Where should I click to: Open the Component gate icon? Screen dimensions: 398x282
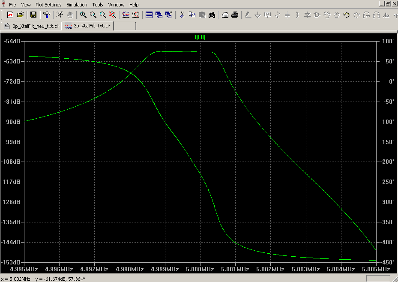pos(317,15)
